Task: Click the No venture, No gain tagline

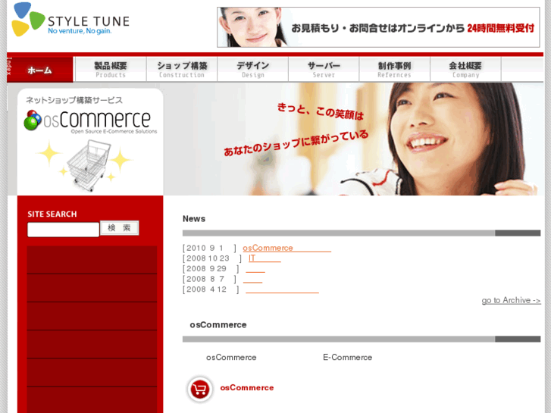Action: point(80,31)
